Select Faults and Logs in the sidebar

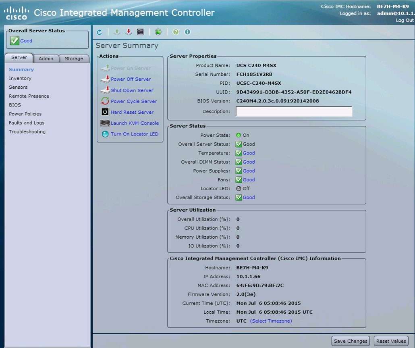27,123
